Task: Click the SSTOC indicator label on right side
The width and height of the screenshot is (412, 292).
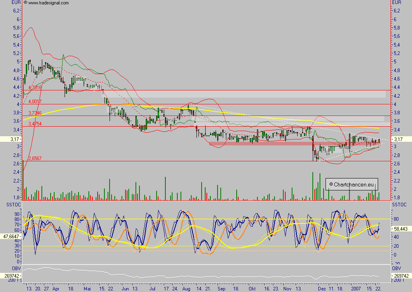Action: click(x=399, y=204)
